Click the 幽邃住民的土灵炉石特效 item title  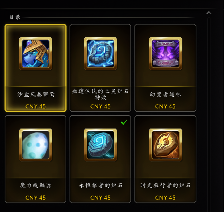click(x=100, y=94)
